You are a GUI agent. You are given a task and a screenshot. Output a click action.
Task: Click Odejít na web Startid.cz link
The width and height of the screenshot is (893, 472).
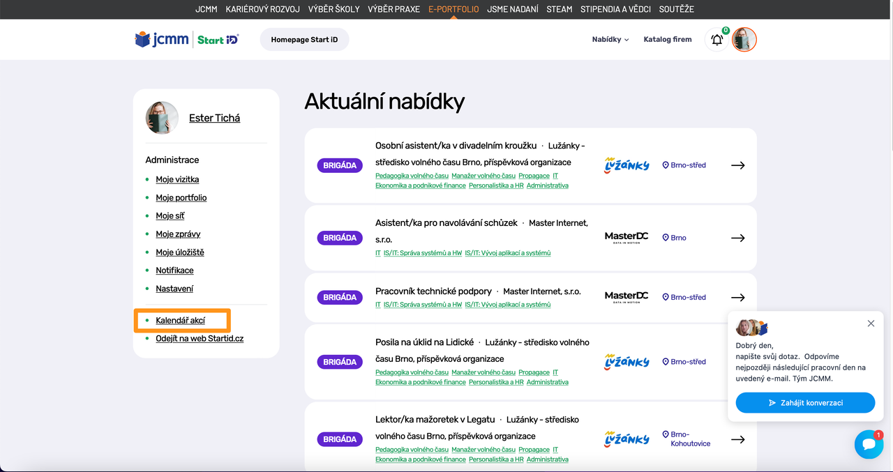(x=200, y=338)
